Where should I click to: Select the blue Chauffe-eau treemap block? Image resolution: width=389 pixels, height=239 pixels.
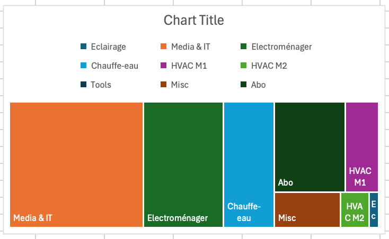249,164
